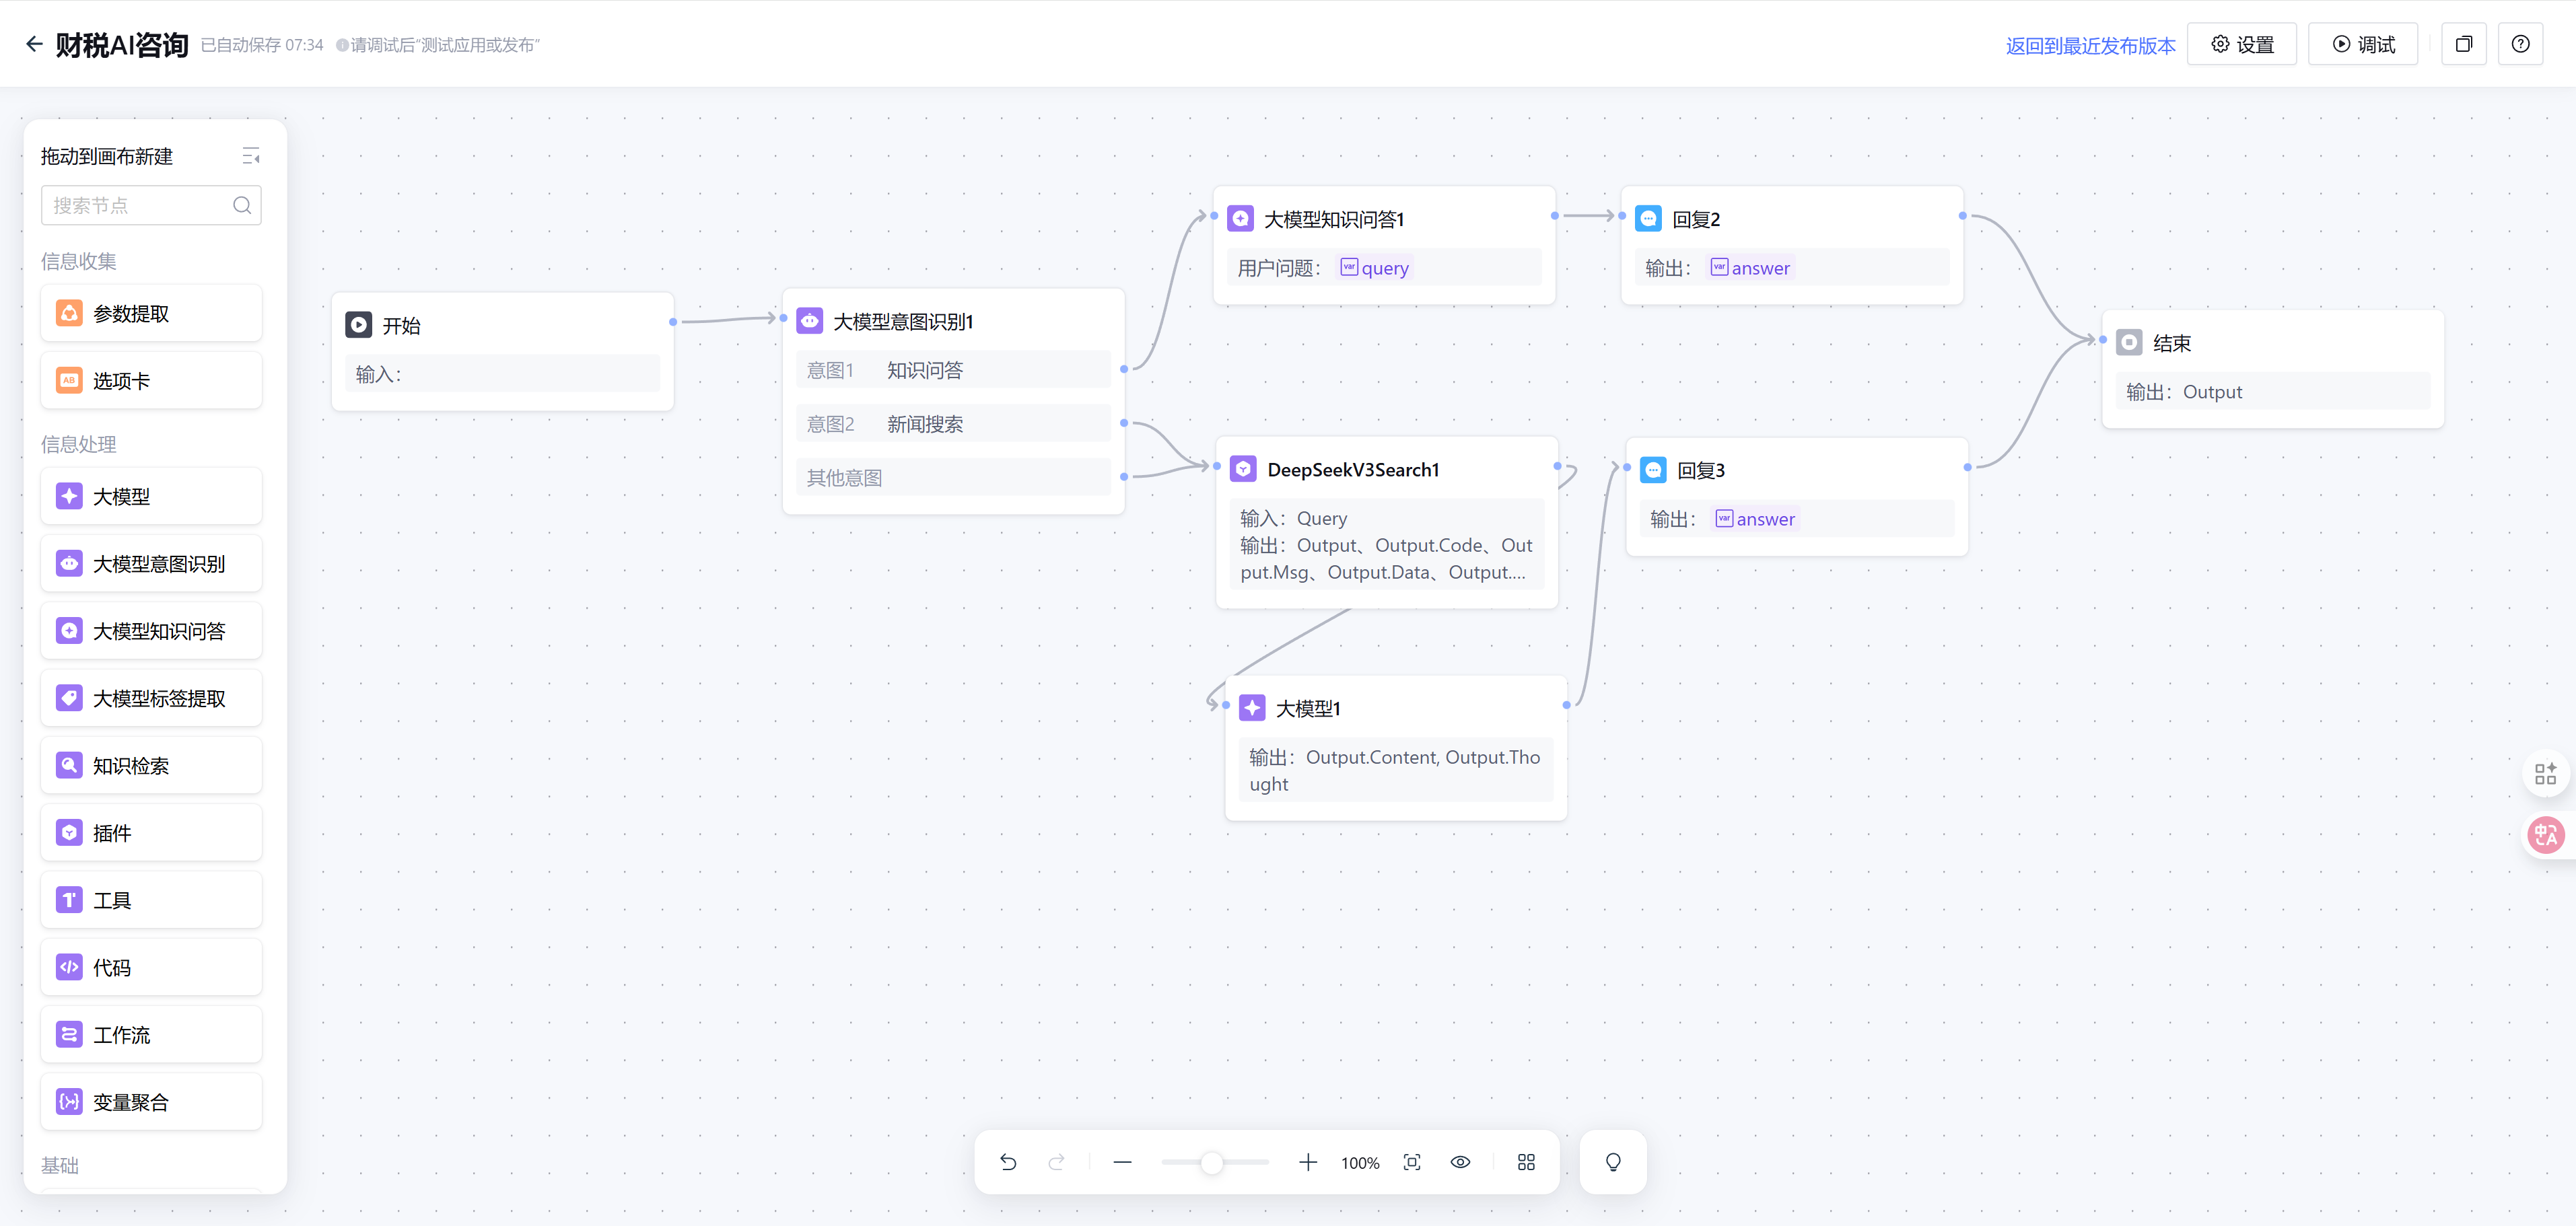Select the 大模型意图识别 sidebar node
This screenshot has width=2576, height=1226.
coord(151,564)
